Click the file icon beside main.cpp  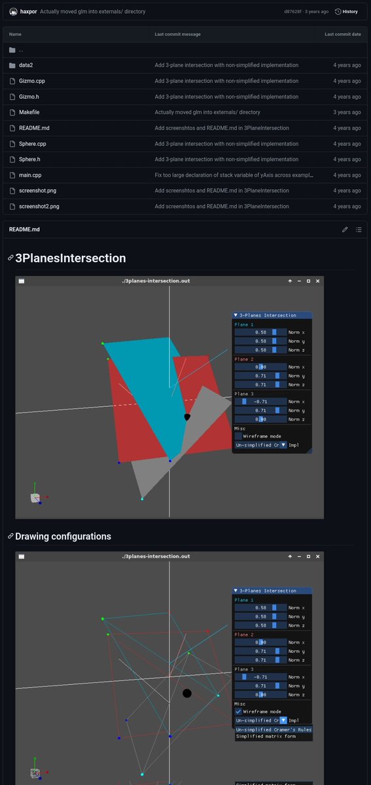[12, 175]
